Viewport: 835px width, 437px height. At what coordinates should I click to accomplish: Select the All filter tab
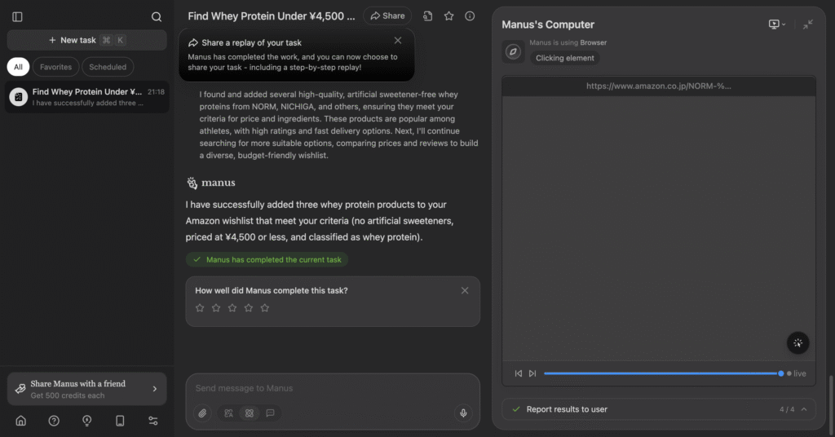18,67
